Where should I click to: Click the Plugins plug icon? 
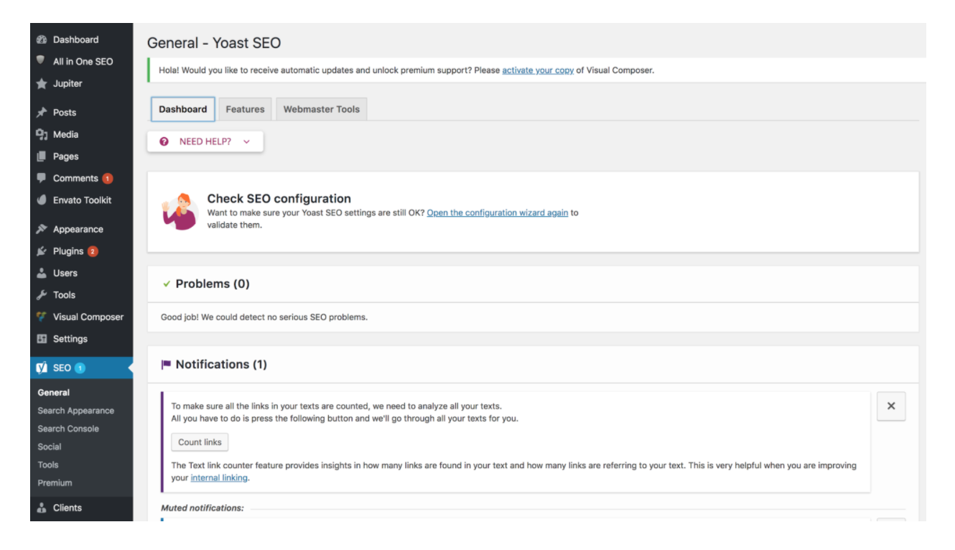[42, 251]
